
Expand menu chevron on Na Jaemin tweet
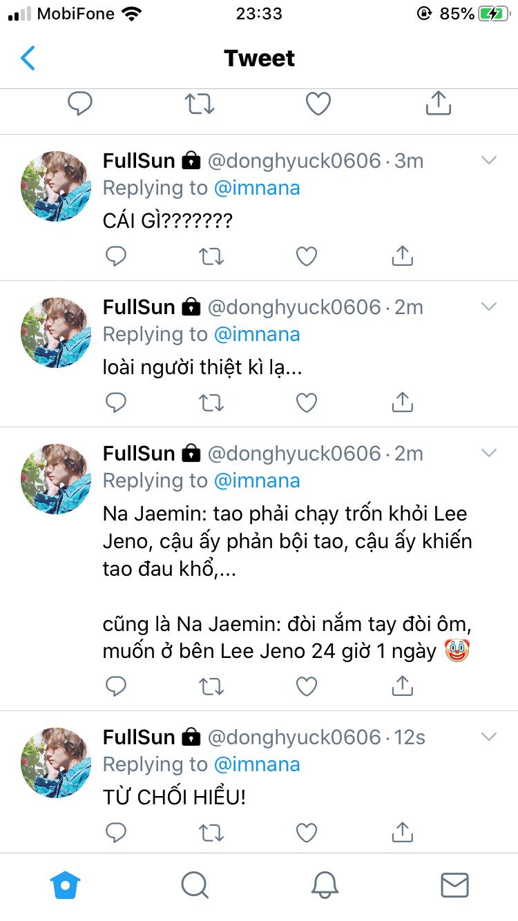point(489,454)
